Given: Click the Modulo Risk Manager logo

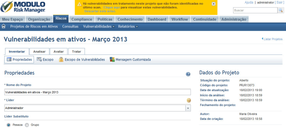Looking at the screenshot, I should (x=23, y=7).
